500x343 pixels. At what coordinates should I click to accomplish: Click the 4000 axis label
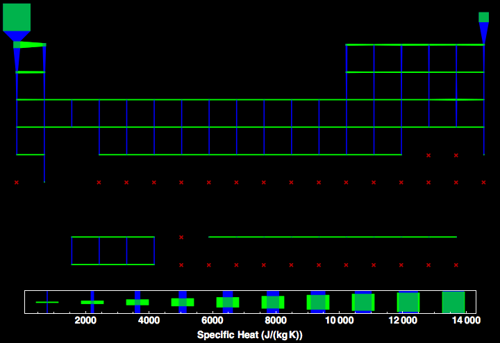click(149, 320)
